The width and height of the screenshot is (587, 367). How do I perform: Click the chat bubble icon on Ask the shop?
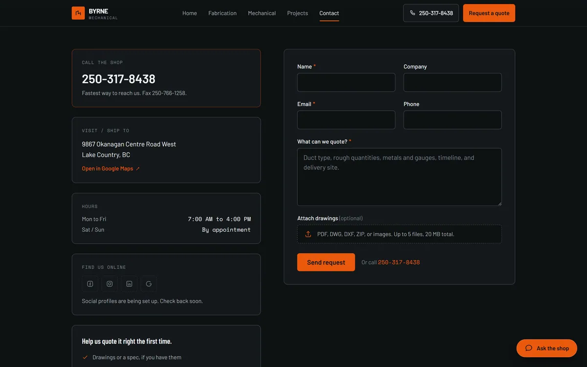point(529,348)
